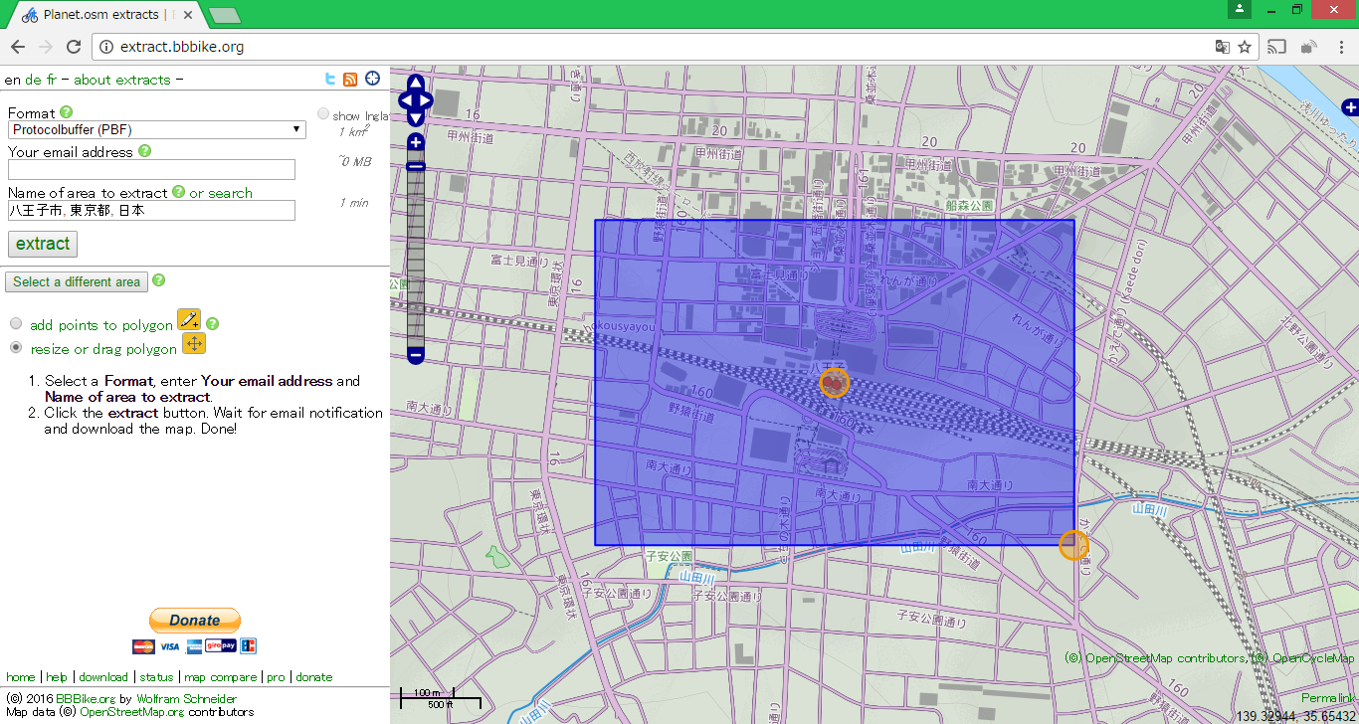Pan the map north with the compass arrow
1359x724 pixels.
[415, 84]
